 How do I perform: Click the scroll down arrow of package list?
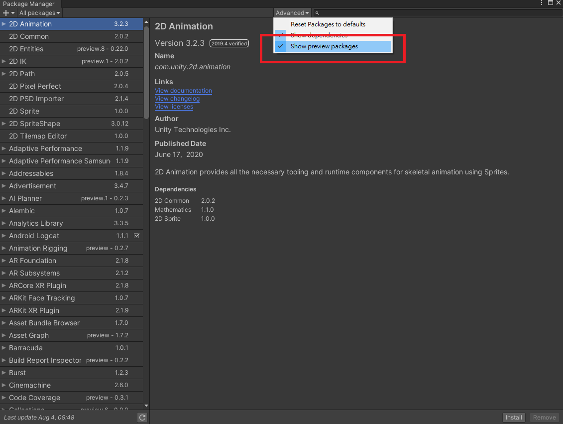pos(146,406)
